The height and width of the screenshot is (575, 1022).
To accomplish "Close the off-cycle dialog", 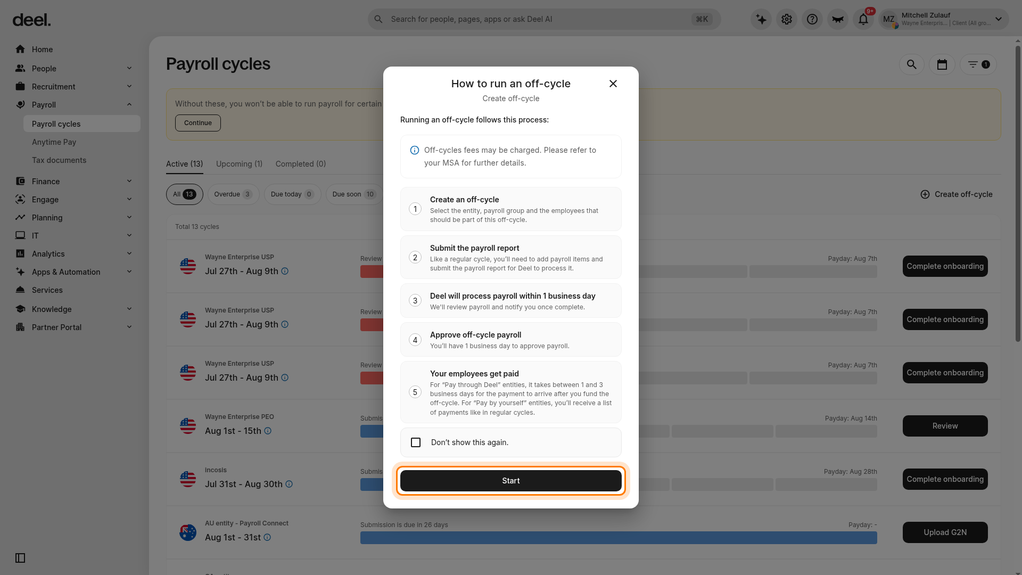I will pos(613,84).
